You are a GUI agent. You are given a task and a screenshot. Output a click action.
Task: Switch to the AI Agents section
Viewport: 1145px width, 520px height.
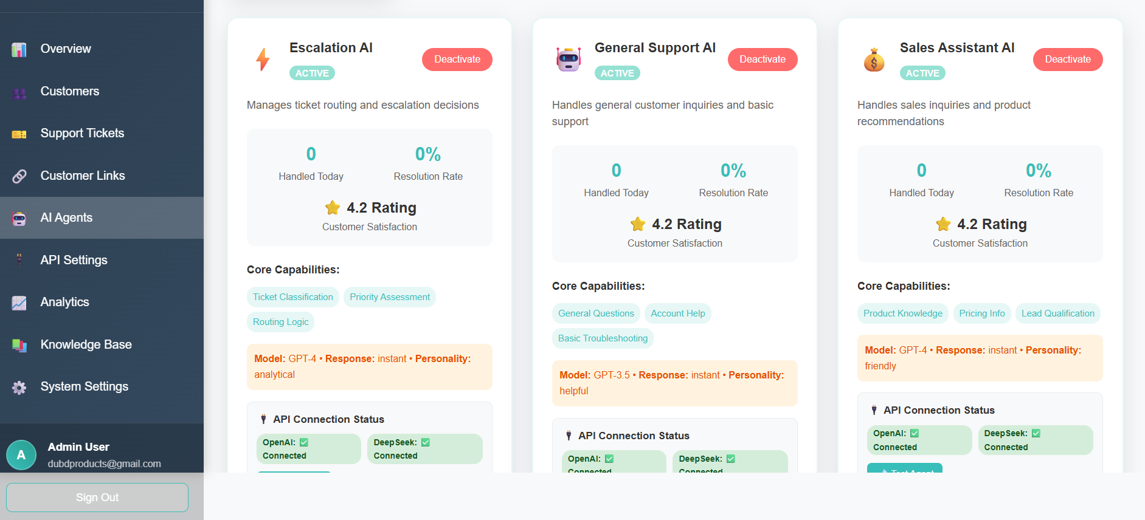[66, 217]
